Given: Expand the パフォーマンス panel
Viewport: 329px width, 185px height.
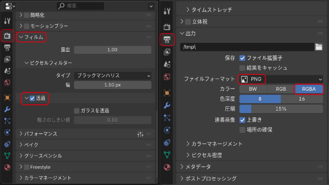Looking at the screenshot, I should coord(21,134).
